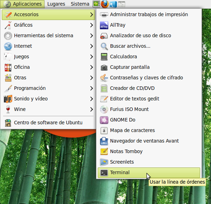This screenshot has width=211, height=204.
Task: Click the grey window icon in top panel
Action: (122, 4)
